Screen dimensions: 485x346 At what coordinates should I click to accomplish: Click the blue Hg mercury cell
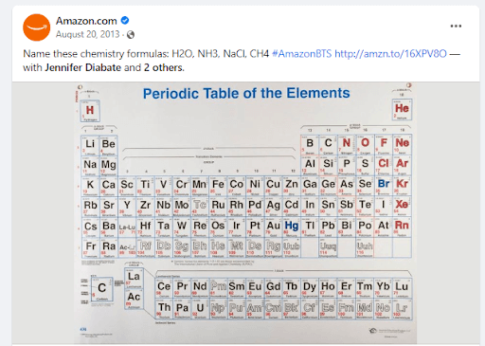pyautogui.click(x=291, y=228)
